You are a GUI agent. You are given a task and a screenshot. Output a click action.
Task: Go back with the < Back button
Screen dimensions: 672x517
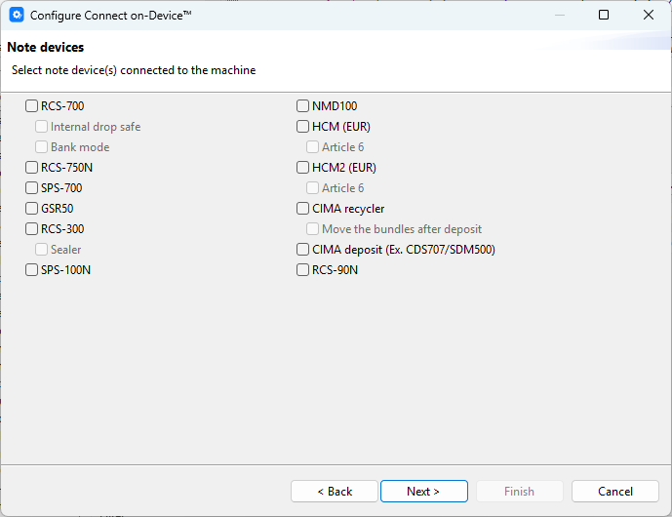coord(335,492)
